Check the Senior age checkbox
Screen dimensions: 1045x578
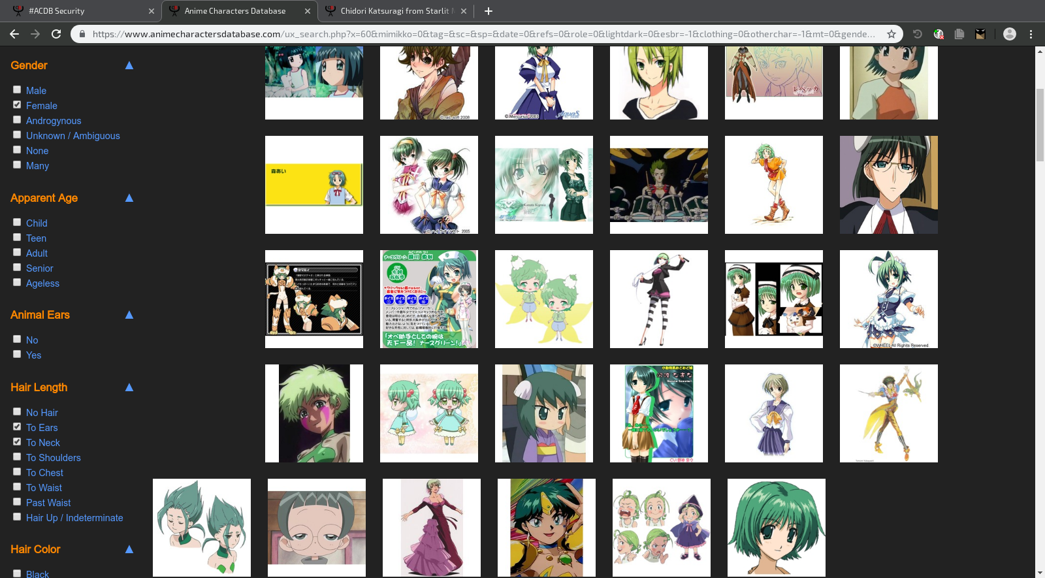tap(17, 267)
